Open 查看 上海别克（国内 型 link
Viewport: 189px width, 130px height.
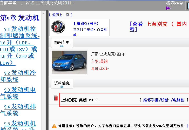[x=158, y=27]
